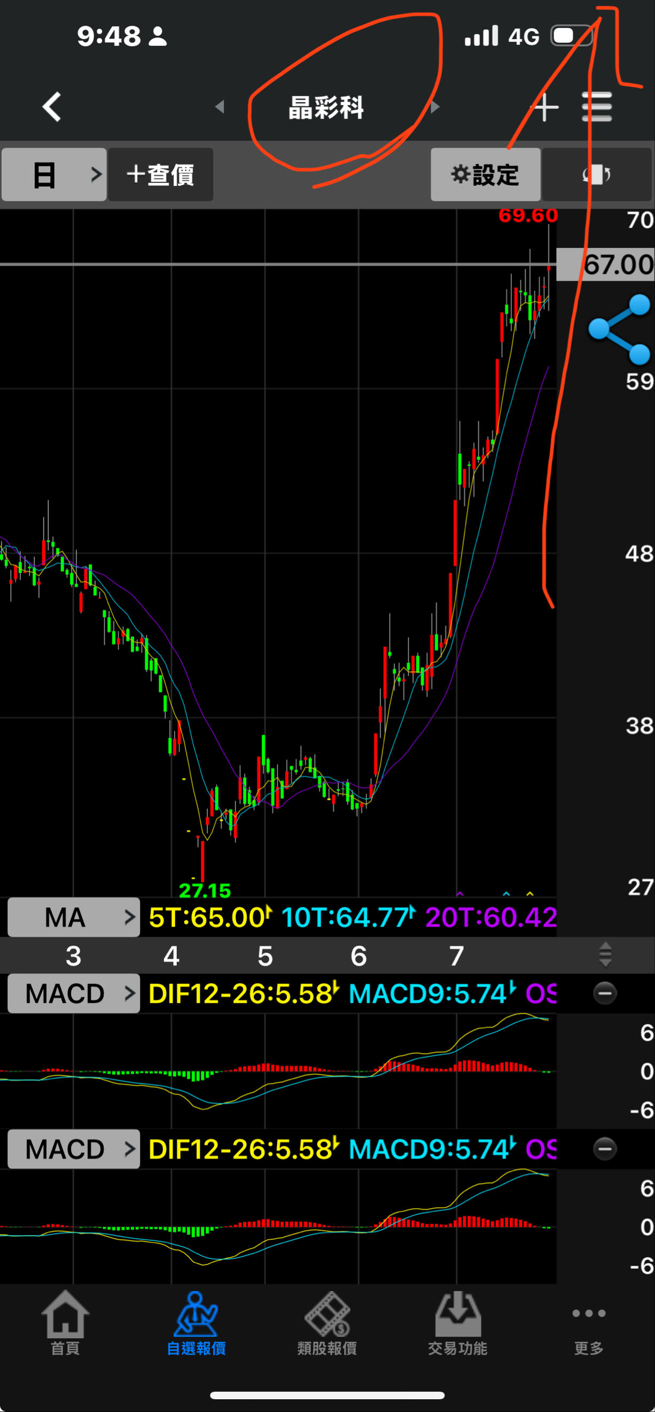Tap the cellular signal bars icon
655x1412 pixels.
pyautogui.click(x=481, y=36)
